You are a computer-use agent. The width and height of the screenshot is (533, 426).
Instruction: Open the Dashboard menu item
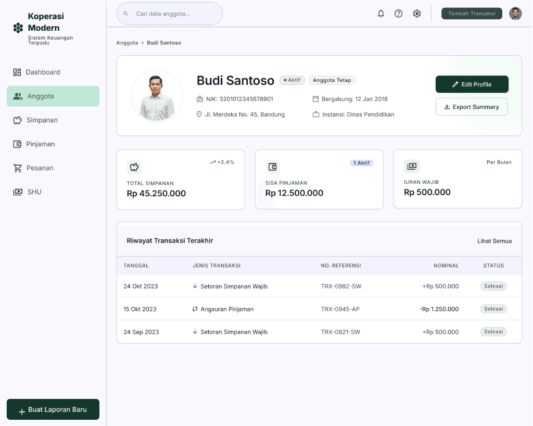(53, 72)
